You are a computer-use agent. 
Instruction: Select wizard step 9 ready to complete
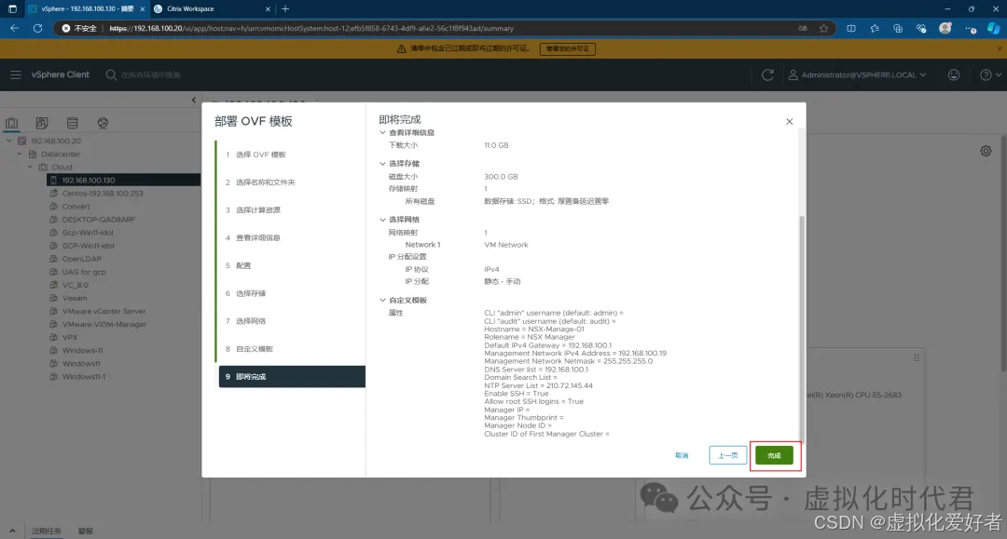pyautogui.click(x=292, y=377)
